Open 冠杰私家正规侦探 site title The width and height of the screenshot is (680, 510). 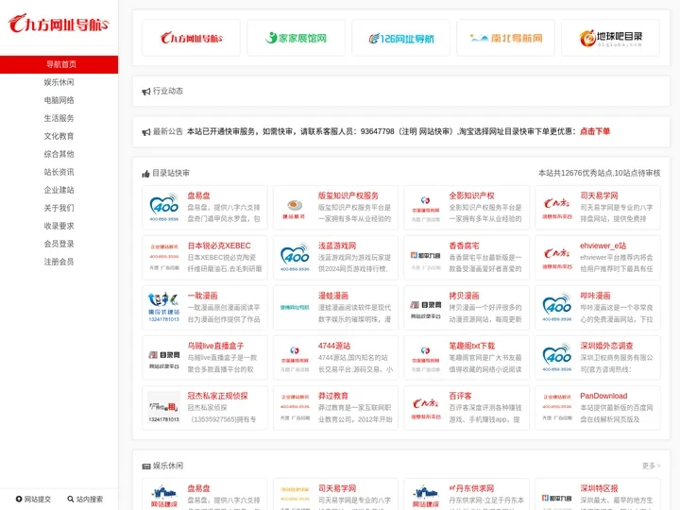click(x=218, y=396)
